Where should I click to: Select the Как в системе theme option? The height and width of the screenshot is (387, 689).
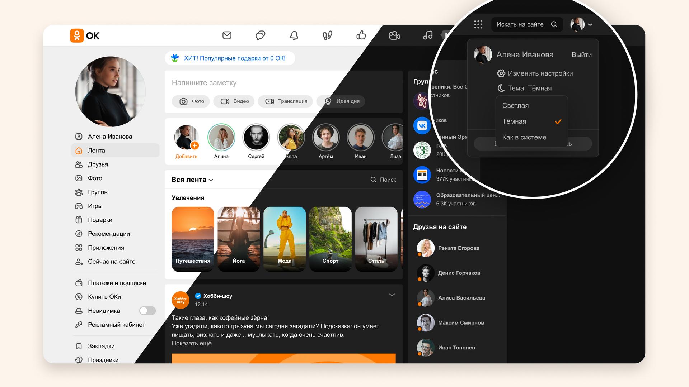(532, 137)
